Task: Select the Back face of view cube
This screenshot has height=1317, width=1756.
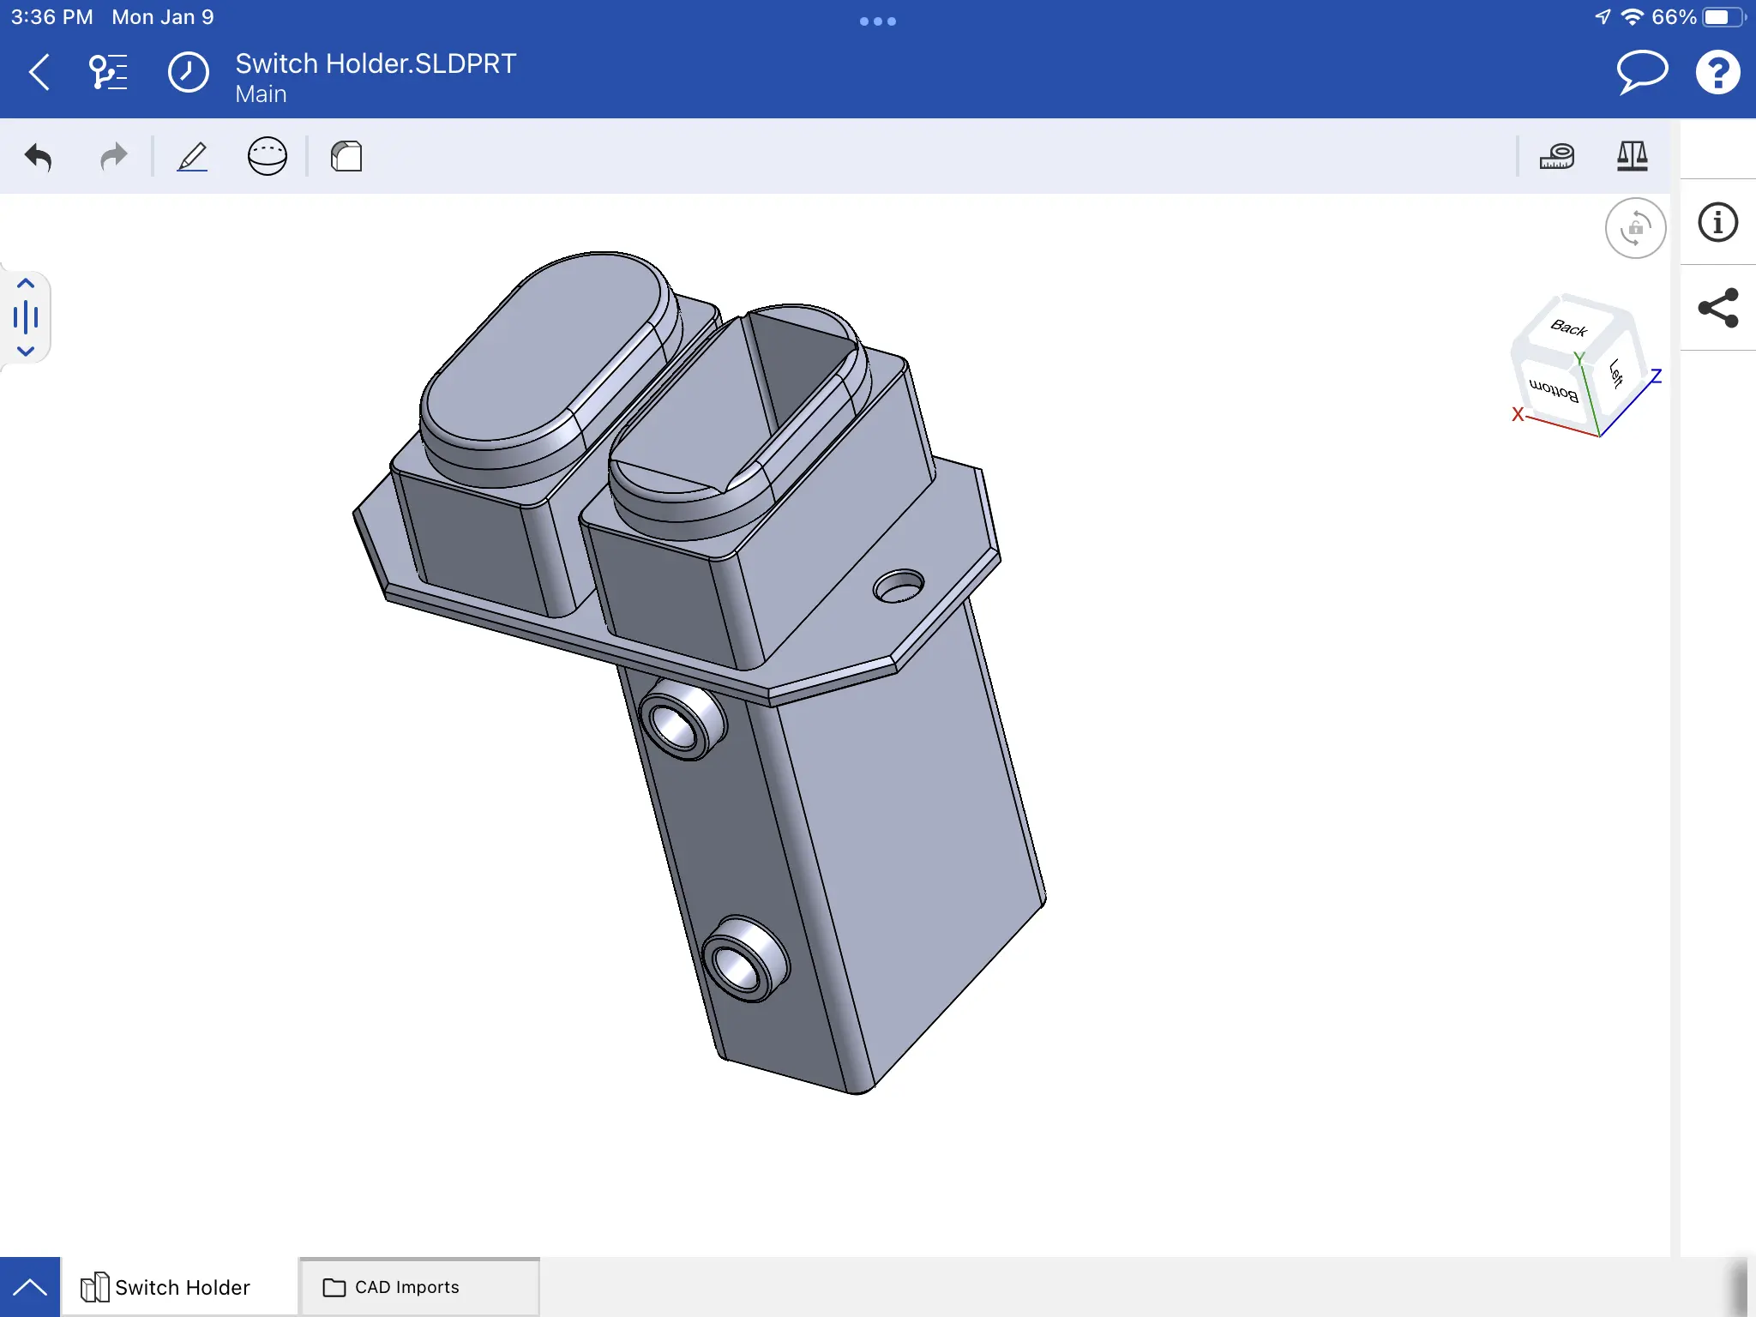Action: 1569,327
